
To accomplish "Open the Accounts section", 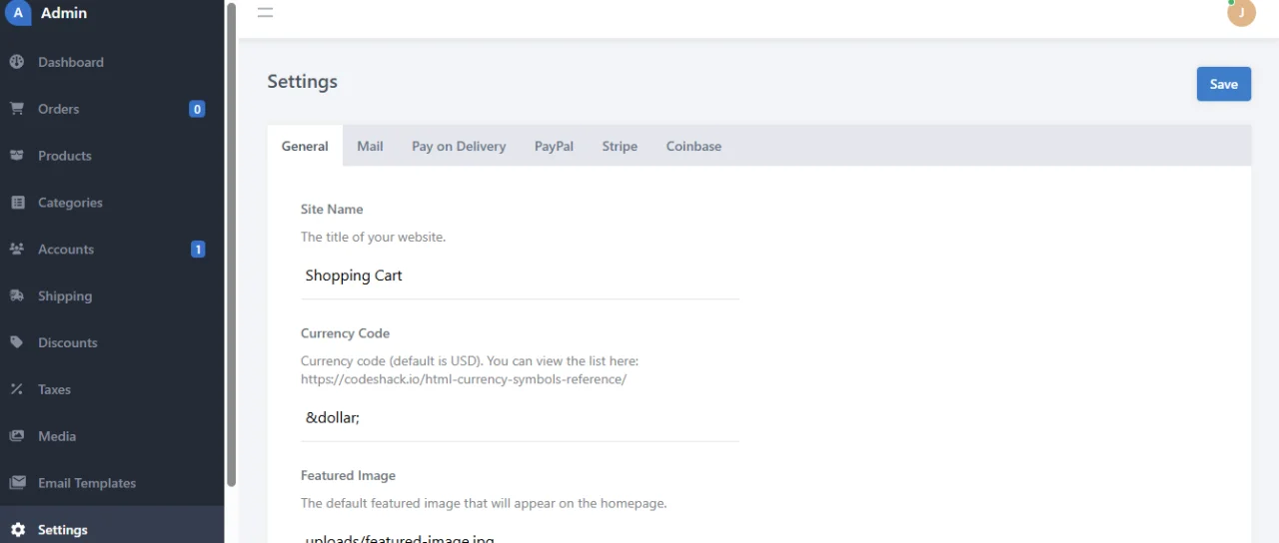I will (112, 250).
